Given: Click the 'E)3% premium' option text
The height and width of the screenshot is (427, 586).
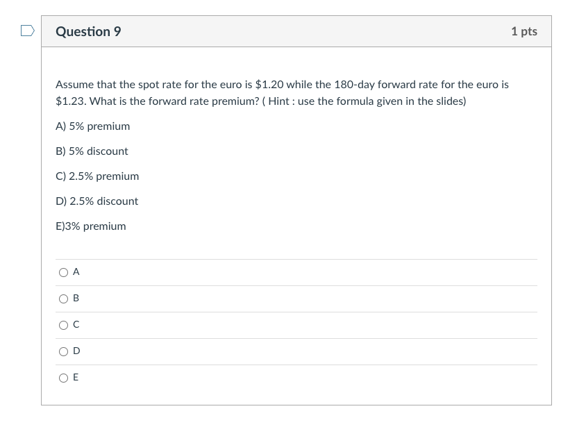Looking at the screenshot, I should tap(90, 226).
